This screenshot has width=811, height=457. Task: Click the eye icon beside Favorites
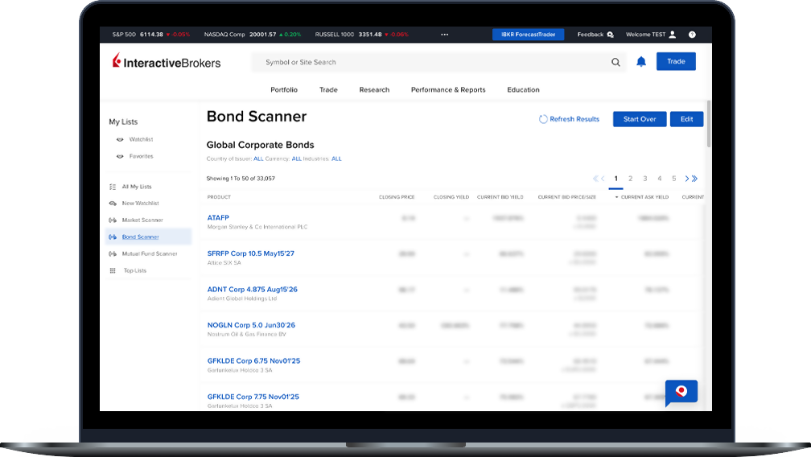(120, 156)
